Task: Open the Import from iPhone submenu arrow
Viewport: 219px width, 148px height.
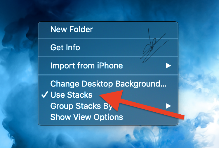Action: pos(168,66)
